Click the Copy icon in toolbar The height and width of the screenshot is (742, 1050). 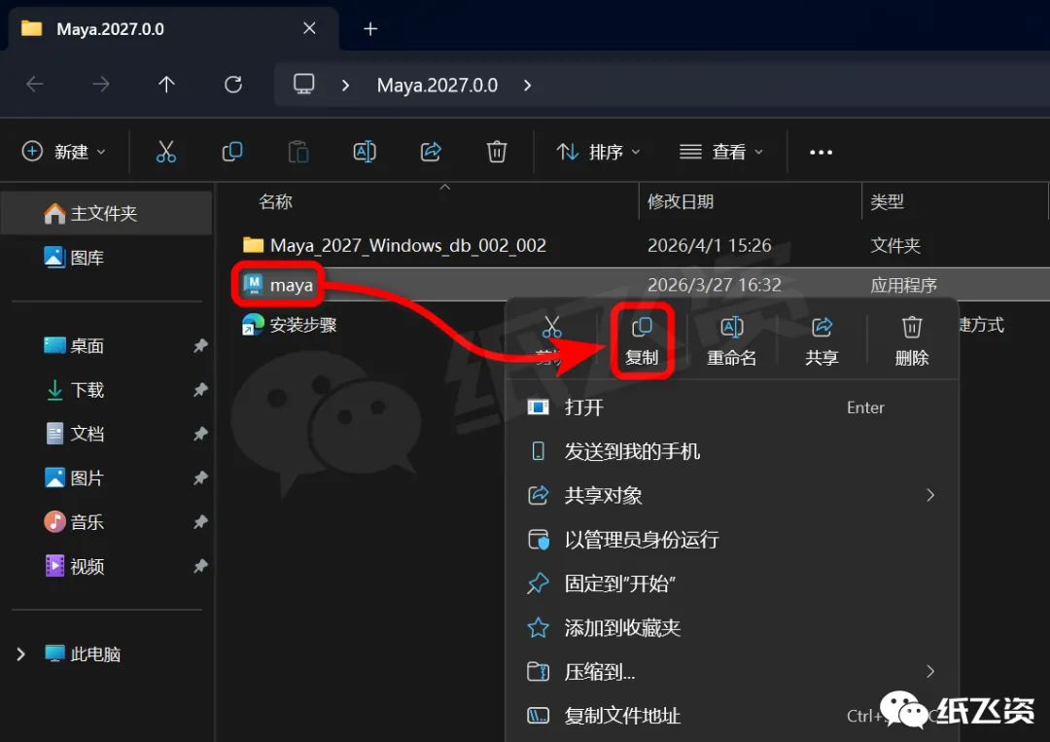click(x=231, y=152)
